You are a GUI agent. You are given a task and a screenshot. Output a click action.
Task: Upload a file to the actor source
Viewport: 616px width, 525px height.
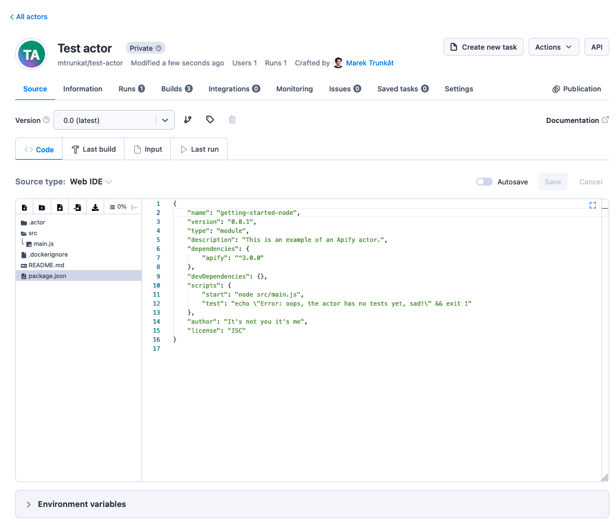(60, 206)
